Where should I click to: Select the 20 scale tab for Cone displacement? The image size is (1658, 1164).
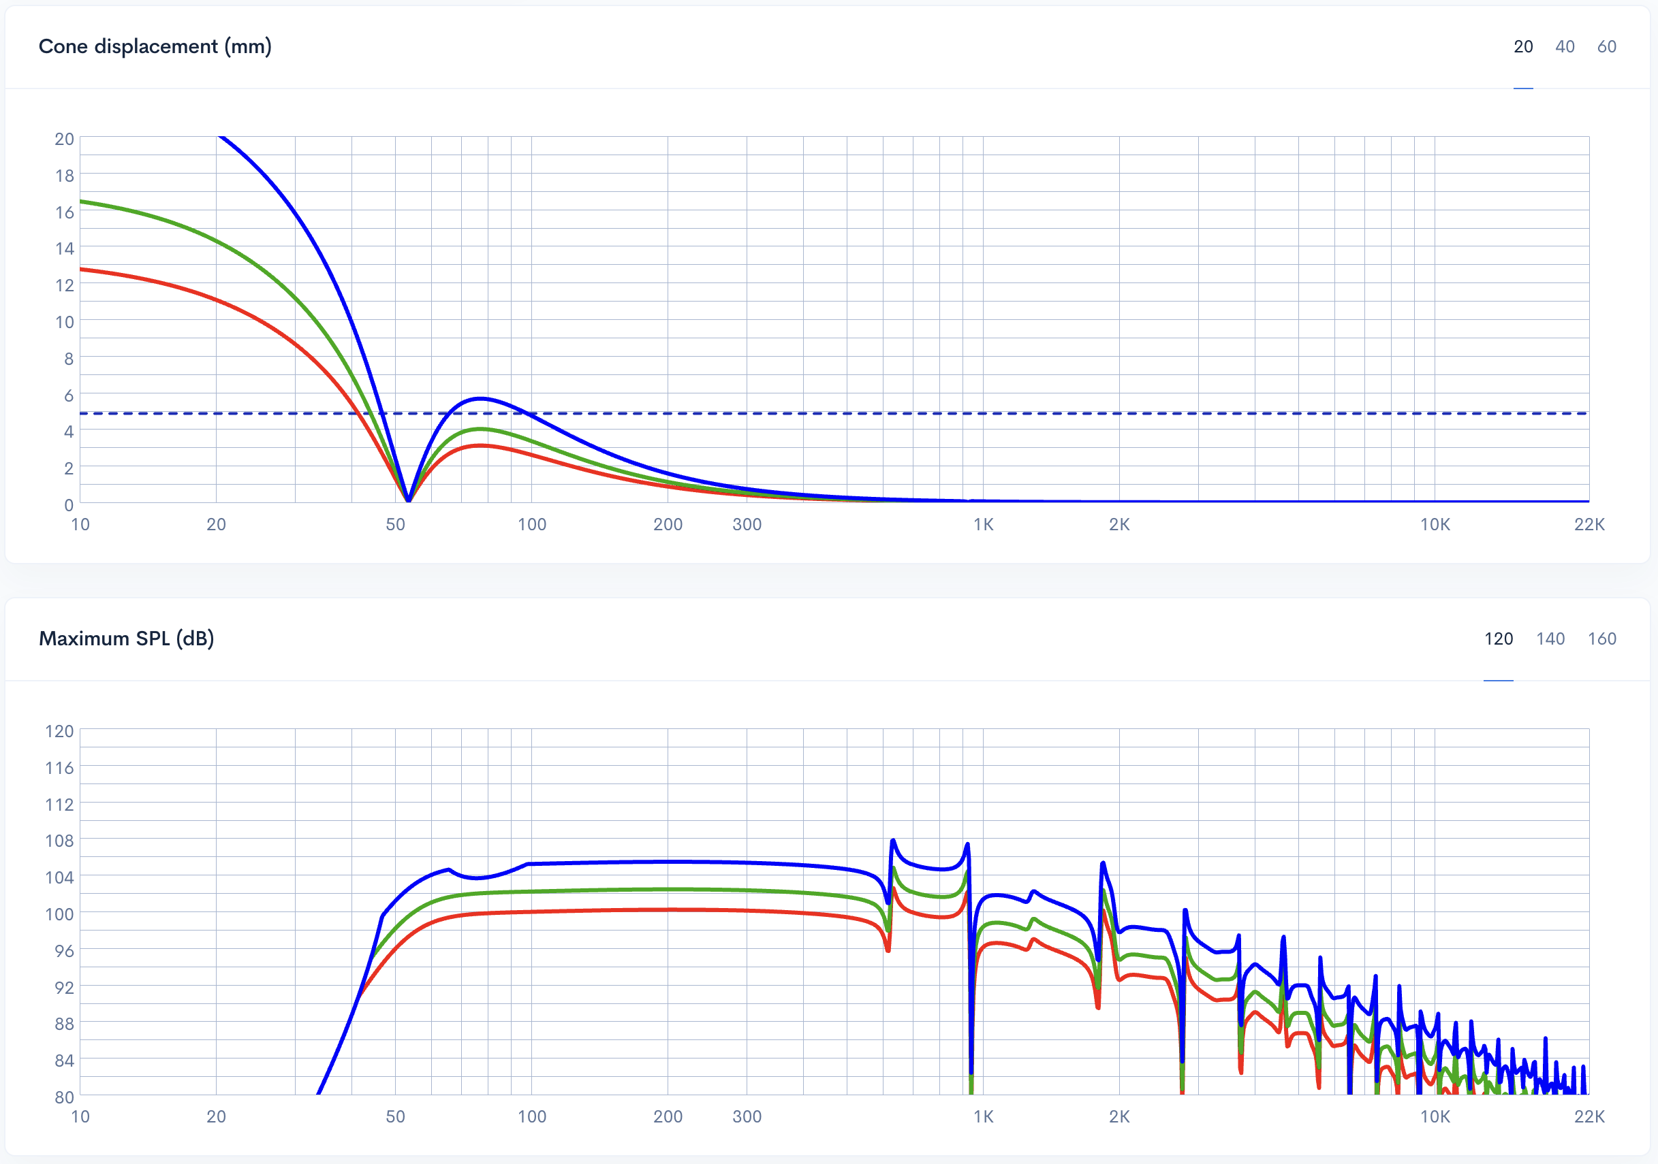pyautogui.click(x=1522, y=47)
